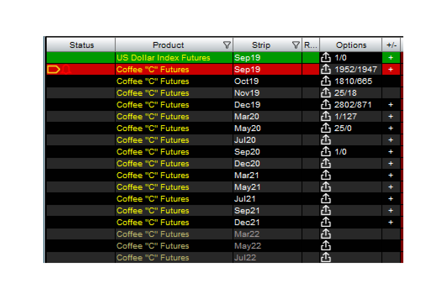The width and height of the screenshot is (442, 302).
Task: Open options icon for Coffee Sep21 row
Action: point(326,210)
